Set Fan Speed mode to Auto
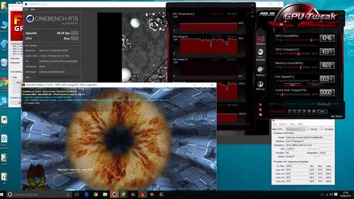Screen dimensions: 354x199 pyautogui.click(x=293, y=85)
